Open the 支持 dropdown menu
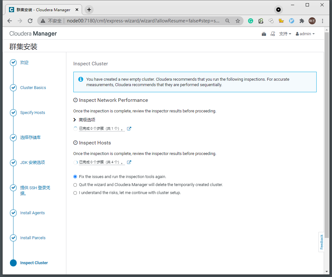The height and width of the screenshot is (277, 332). pos(285,34)
